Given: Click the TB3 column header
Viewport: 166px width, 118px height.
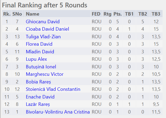Looking at the screenshot, I should (156, 14).
